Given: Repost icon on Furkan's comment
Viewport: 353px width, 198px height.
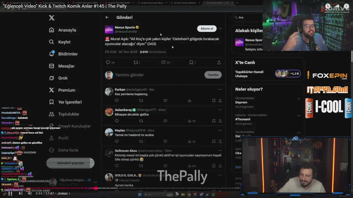Looking at the screenshot, I should pos(141,101).
